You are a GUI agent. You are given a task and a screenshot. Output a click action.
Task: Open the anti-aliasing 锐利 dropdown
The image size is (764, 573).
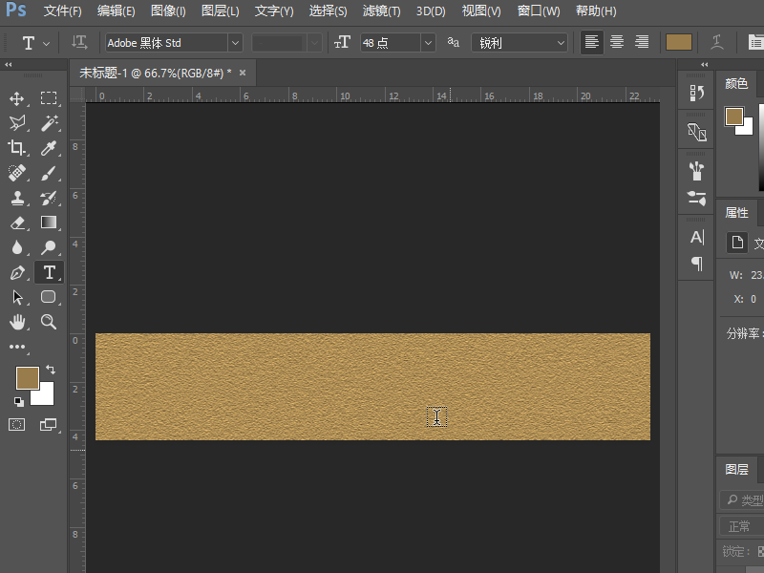(x=520, y=43)
